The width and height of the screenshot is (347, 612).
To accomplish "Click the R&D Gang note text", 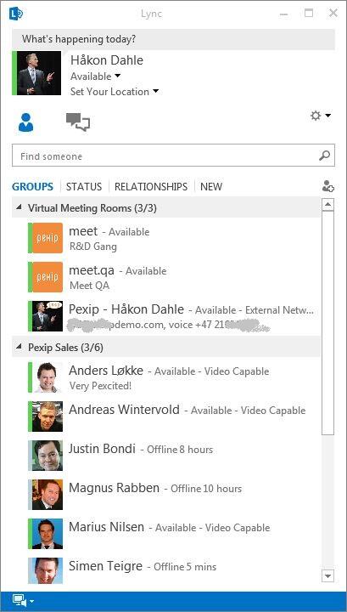I will click(x=93, y=246).
